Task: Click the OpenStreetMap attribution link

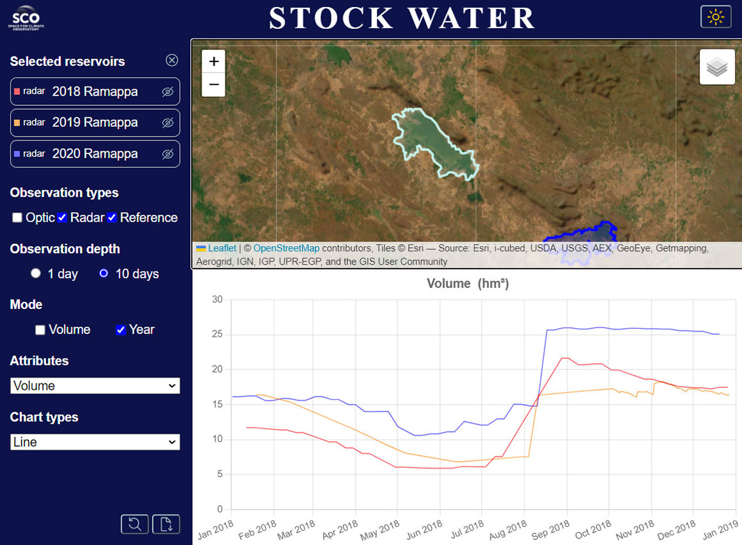Action: tap(286, 248)
